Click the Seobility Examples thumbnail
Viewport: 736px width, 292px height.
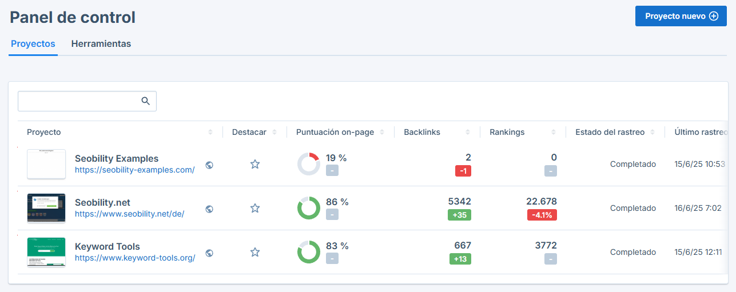coord(46,164)
